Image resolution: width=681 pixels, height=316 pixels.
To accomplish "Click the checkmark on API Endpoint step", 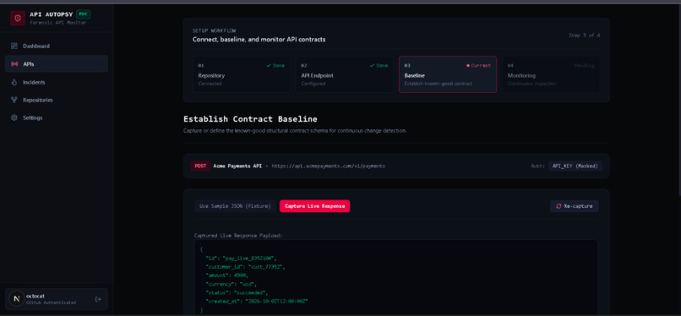I will coord(372,66).
